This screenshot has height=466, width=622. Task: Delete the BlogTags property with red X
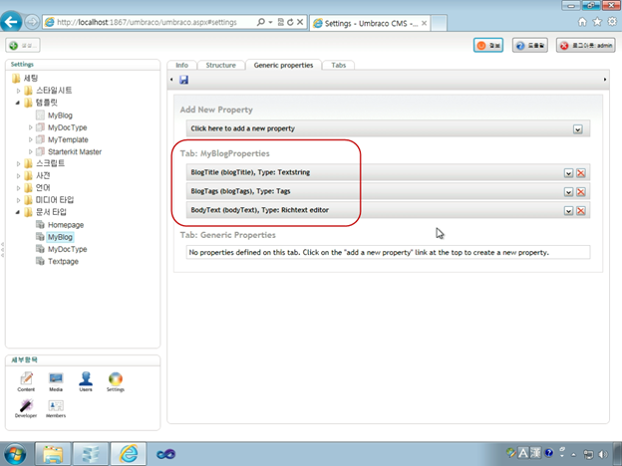(581, 192)
